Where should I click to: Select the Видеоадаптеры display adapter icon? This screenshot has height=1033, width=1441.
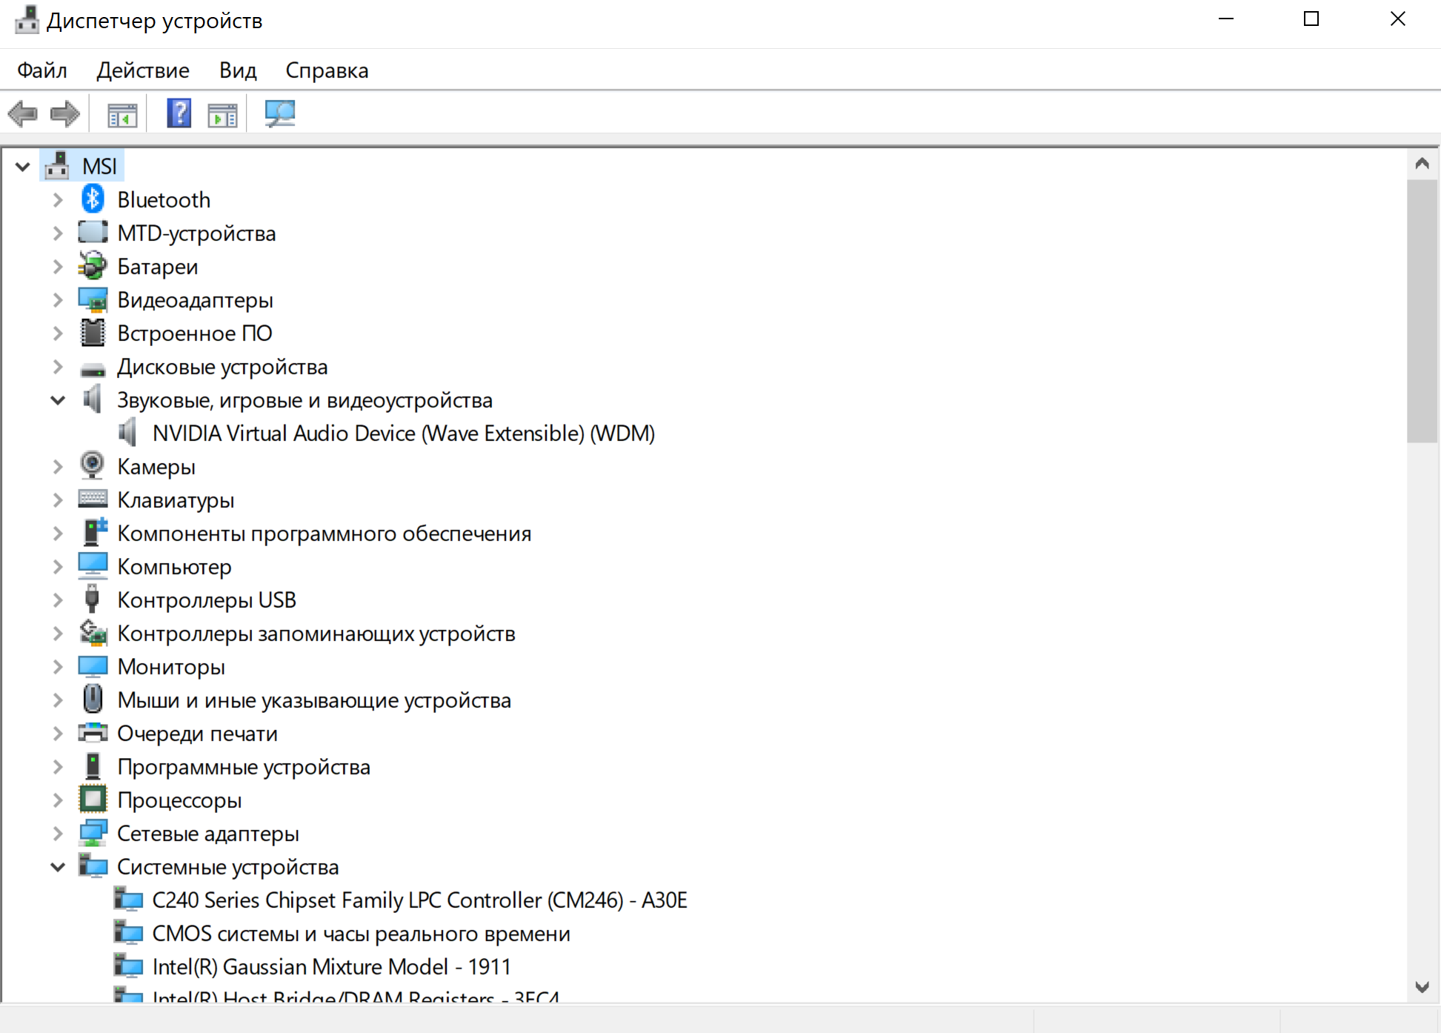pyautogui.click(x=93, y=299)
